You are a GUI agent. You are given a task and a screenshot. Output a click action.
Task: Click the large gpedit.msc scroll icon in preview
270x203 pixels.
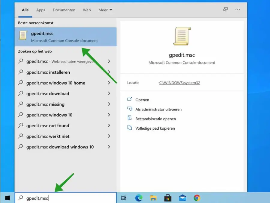click(x=182, y=36)
